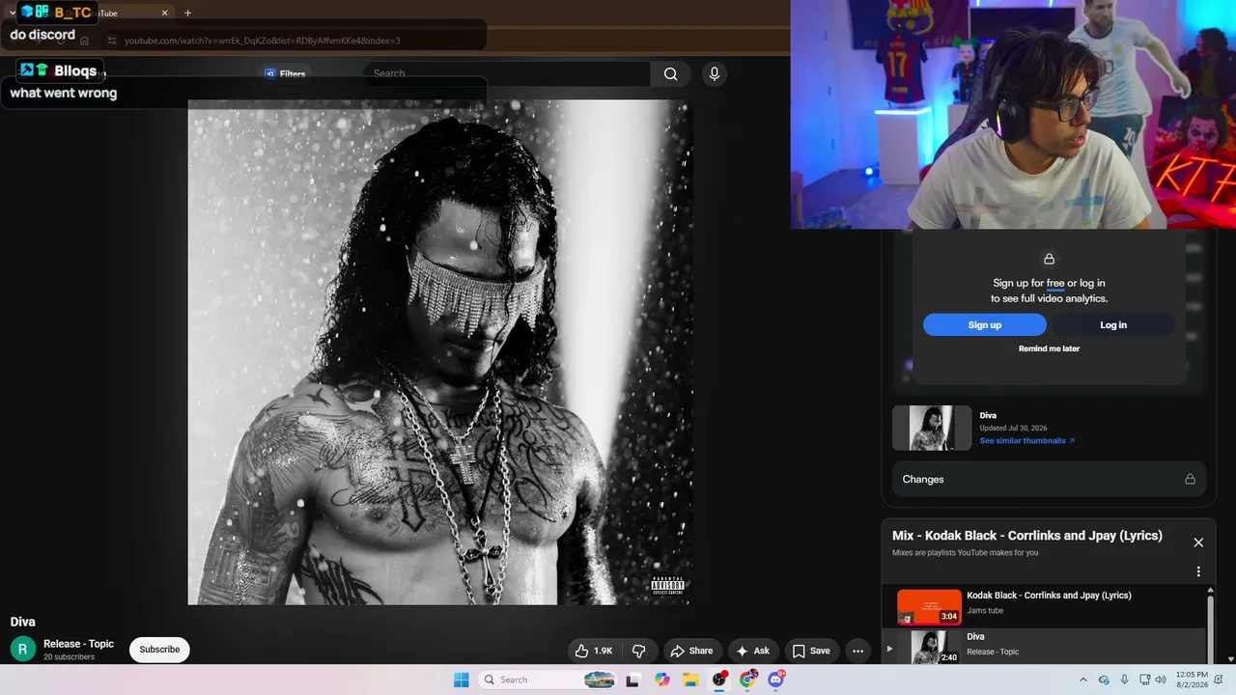Open the volume control in system tray

click(1161, 680)
